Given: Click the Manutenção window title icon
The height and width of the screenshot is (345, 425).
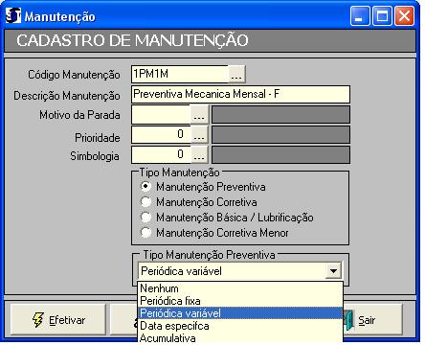Looking at the screenshot, I should [13, 15].
